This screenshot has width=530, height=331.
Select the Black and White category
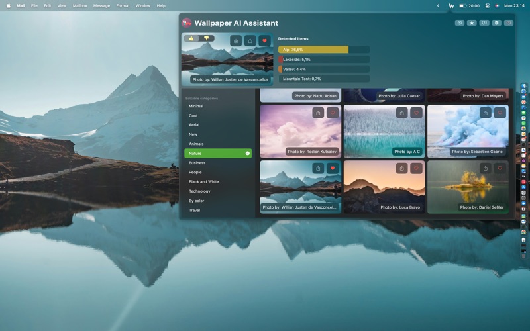coord(203,181)
